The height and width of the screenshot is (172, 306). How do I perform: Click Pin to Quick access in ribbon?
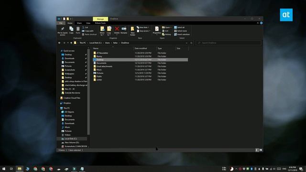(x=63, y=31)
